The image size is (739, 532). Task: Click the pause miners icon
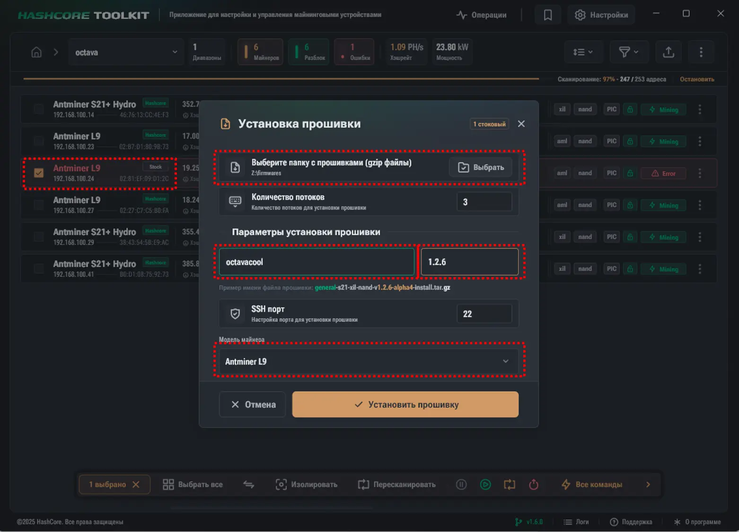(461, 485)
